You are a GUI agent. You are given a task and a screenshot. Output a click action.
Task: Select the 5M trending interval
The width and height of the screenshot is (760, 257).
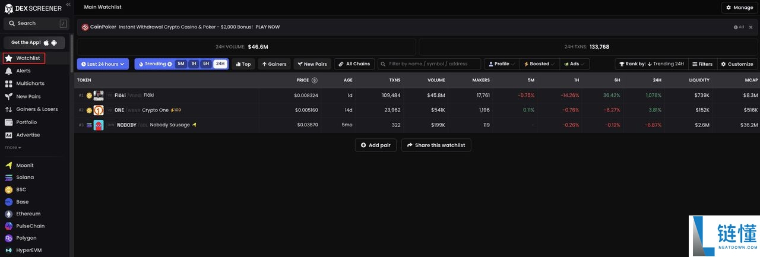point(181,64)
